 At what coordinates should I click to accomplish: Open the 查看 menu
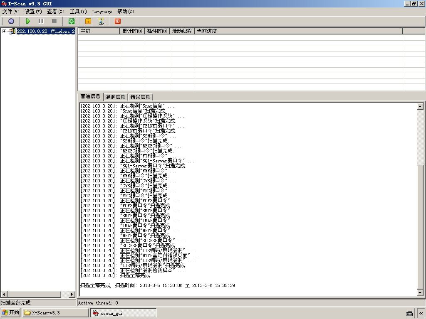click(56, 12)
